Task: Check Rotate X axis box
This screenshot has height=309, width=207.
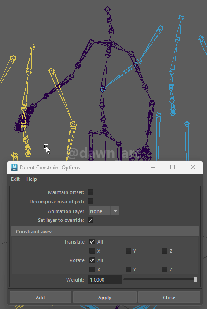Action: tap(92, 269)
